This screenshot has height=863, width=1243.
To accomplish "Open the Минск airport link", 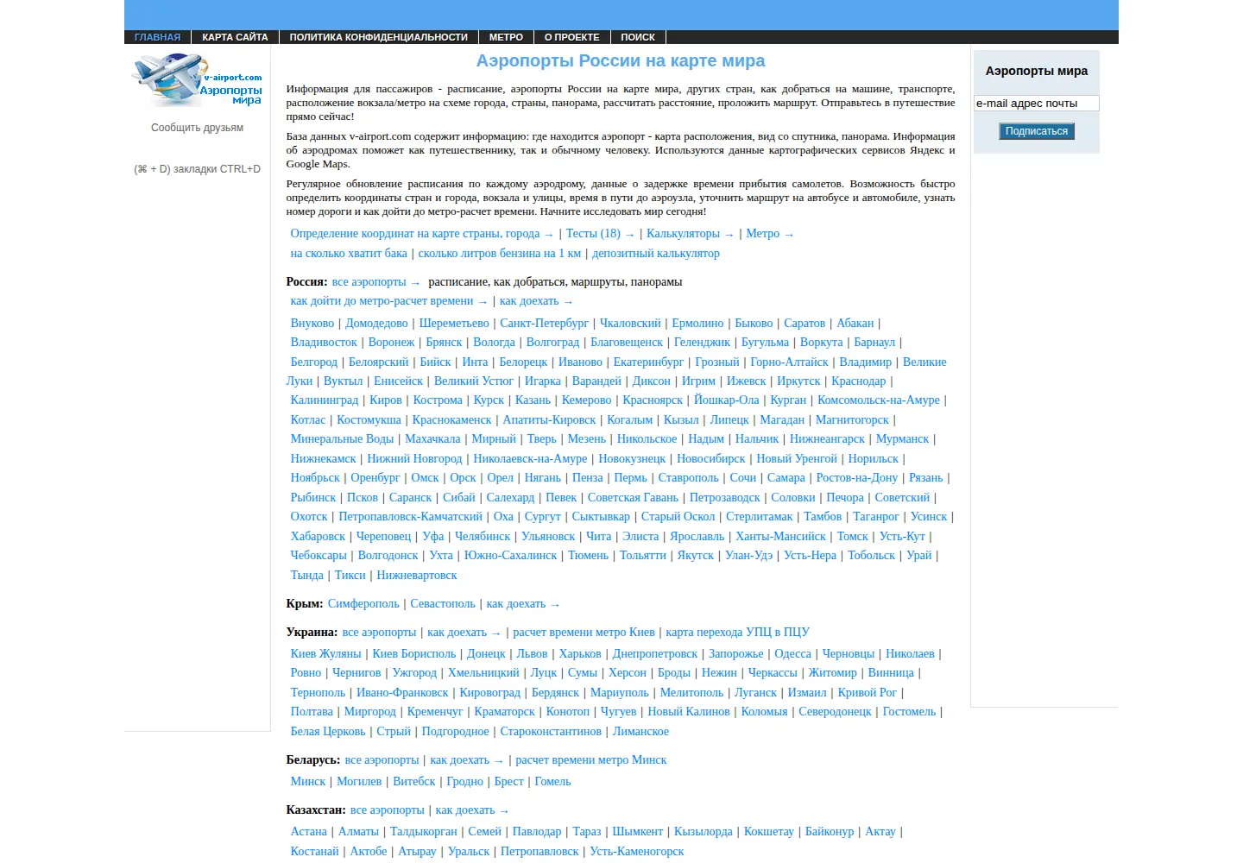I will pos(308,782).
